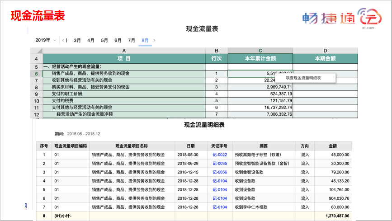
Task: Select column A header
Action: [124, 51]
